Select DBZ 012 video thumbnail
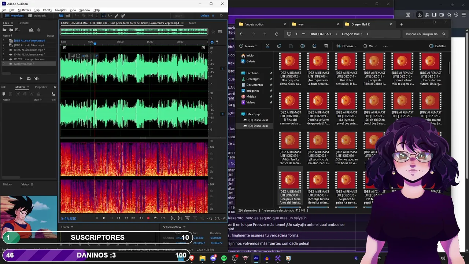Image resolution: width=469 pixels, height=264 pixels. [290, 61]
